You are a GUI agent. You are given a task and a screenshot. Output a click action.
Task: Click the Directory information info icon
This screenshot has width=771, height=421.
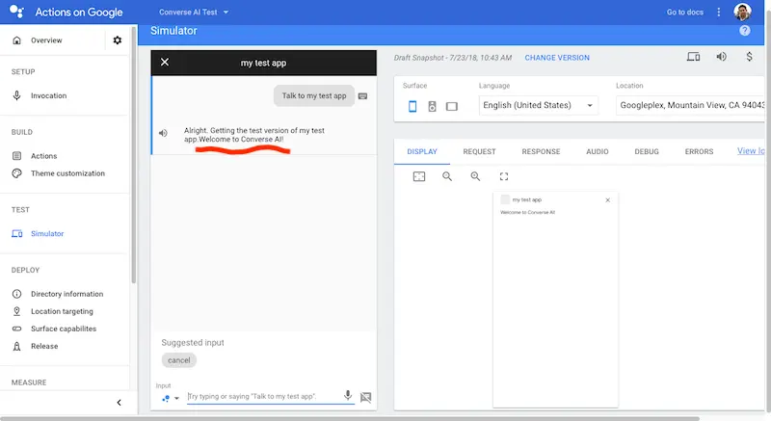click(16, 294)
